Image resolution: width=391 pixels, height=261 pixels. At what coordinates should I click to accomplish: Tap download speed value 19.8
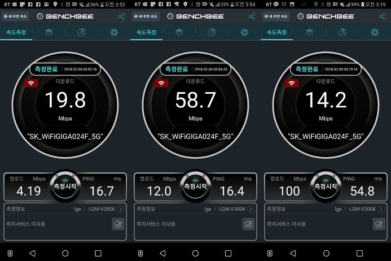coord(65,100)
